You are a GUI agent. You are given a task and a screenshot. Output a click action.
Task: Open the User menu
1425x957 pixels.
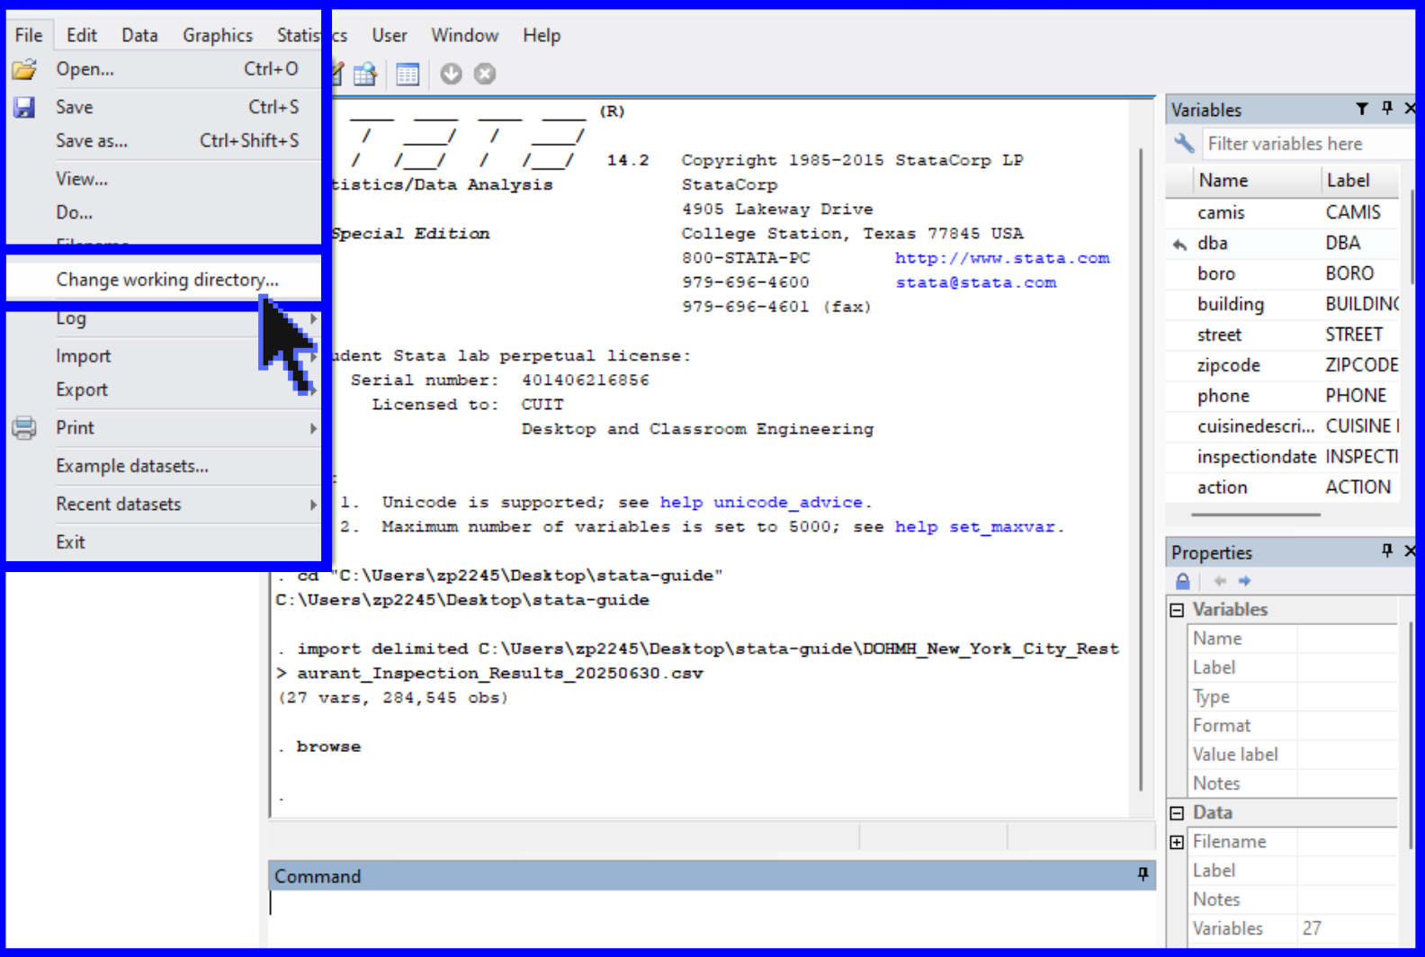tap(390, 35)
